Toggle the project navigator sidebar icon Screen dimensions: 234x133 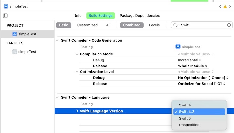coord(5,15)
